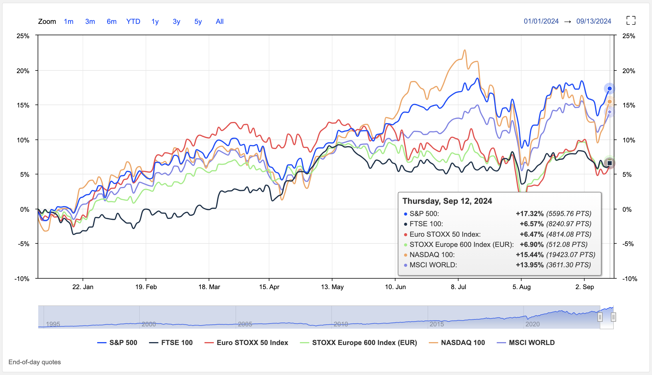The width and height of the screenshot is (652, 375).
Task: Click '+6.47%' Euro STOXX 50 tooltip value
Action: (531, 234)
